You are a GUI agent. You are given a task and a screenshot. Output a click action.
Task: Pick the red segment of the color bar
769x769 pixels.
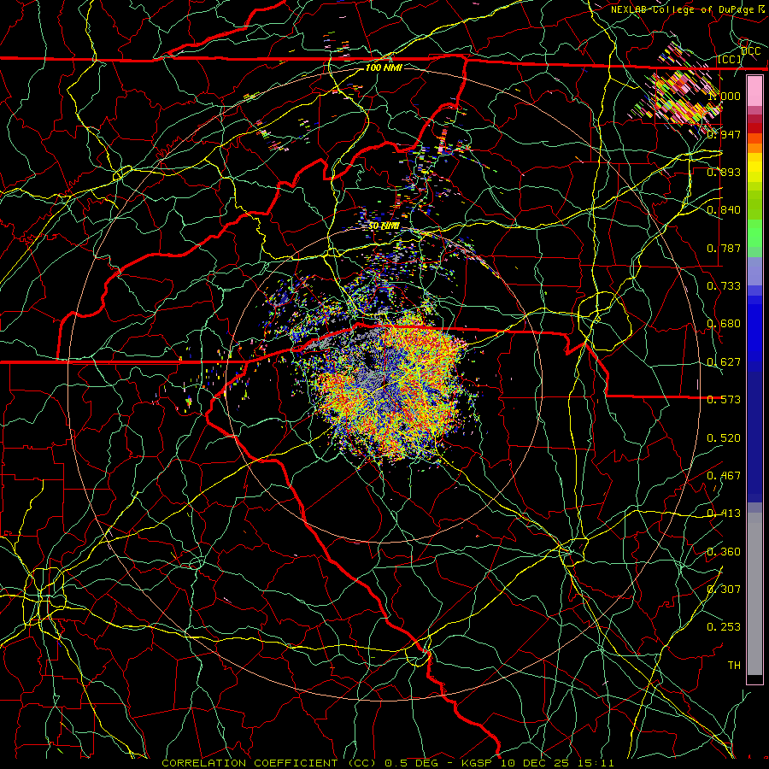pos(754,128)
